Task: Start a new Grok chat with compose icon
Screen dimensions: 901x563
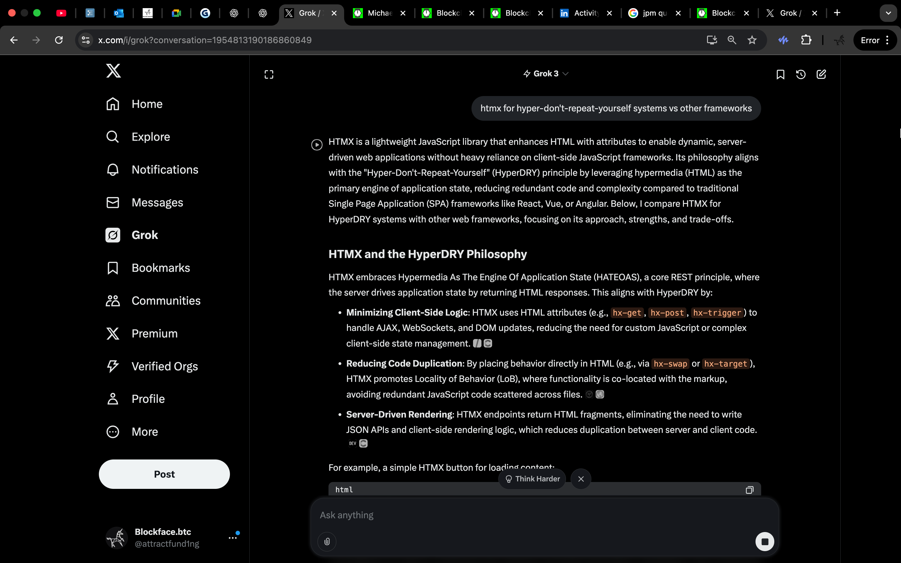Action: pyautogui.click(x=821, y=74)
